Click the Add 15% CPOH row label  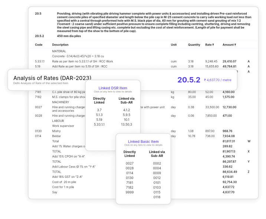tap(68, 156)
